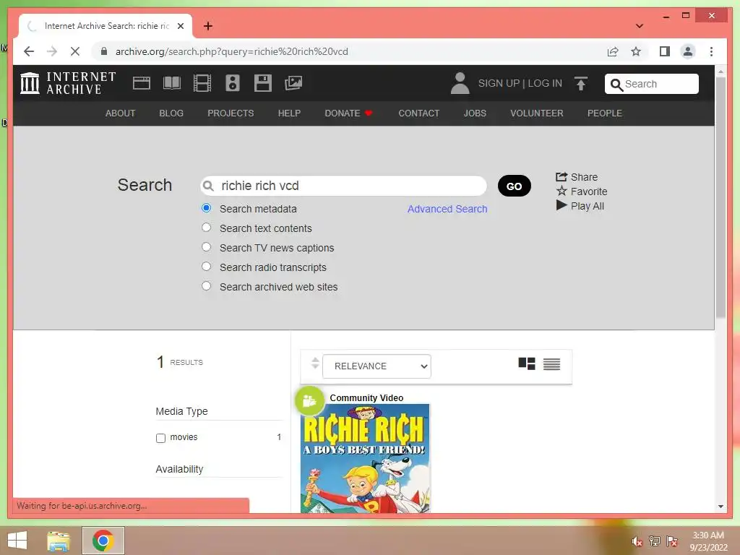Open the PROJECTS menu item
The height and width of the screenshot is (555, 740).
[x=231, y=113]
